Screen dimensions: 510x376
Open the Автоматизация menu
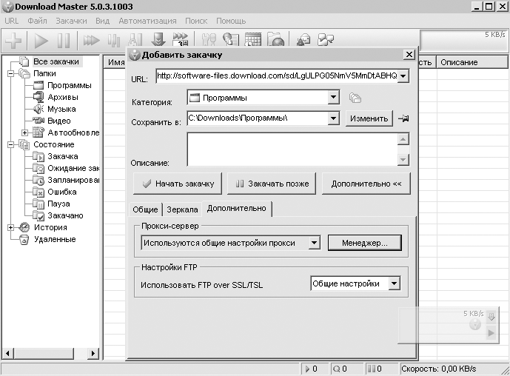(x=147, y=21)
